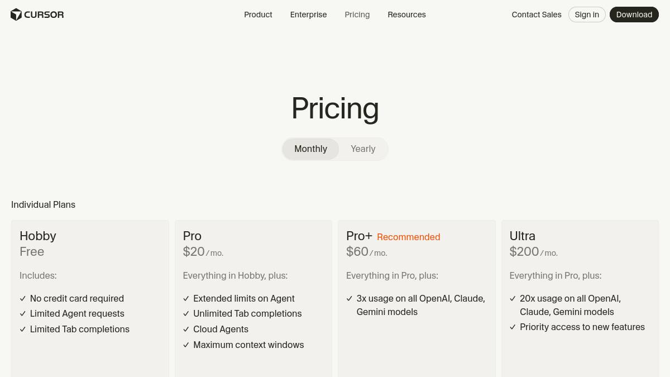Viewport: 670px width, 377px height.
Task: Switch billing toggle to Yearly
Action: pos(363,149)
